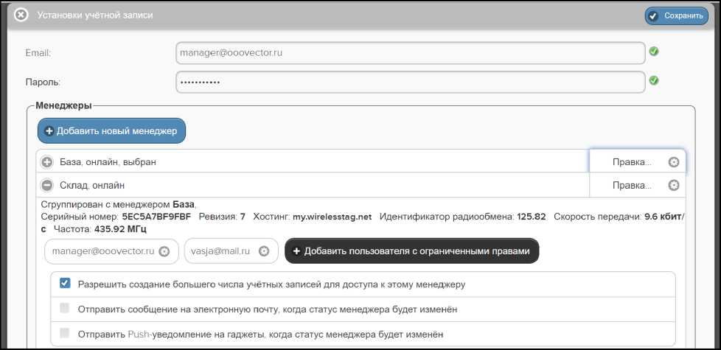The image size is (721, 350).
Task: Click radio exchange ID 125.82
Action: pos(531,217)
